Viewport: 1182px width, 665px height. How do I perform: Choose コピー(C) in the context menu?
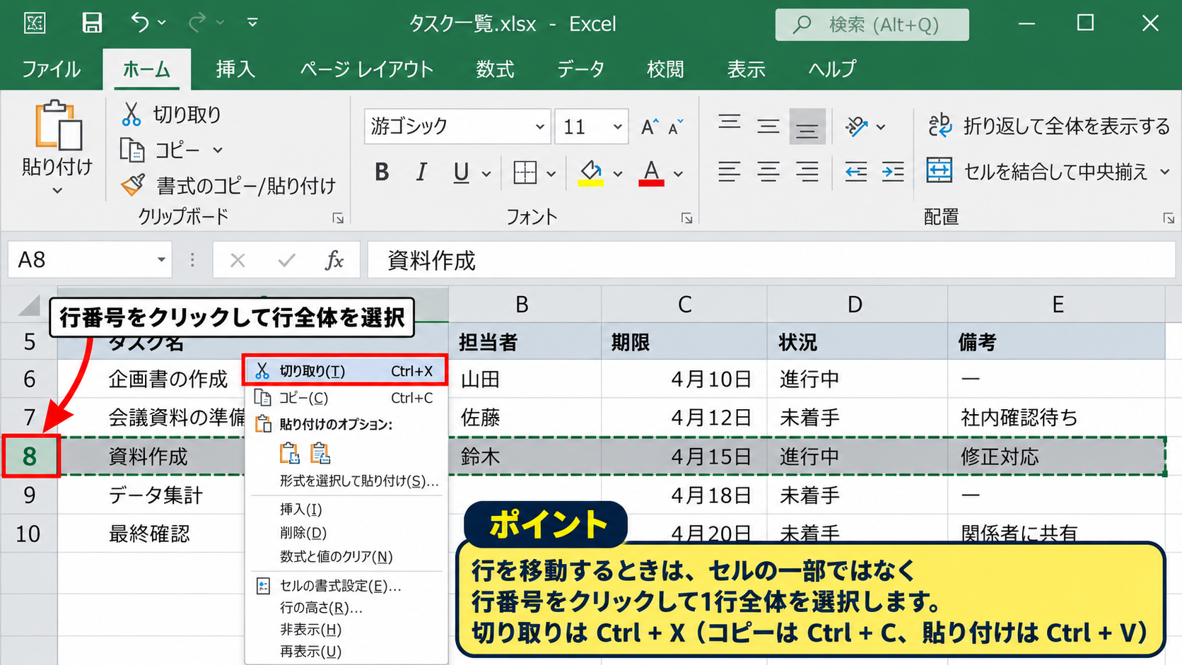(x=346, y=398)
